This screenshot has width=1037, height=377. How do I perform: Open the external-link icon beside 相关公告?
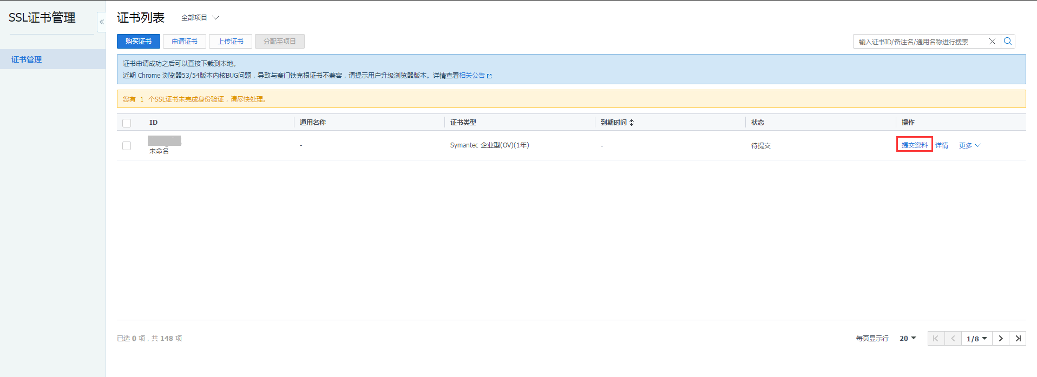[489, 76]
